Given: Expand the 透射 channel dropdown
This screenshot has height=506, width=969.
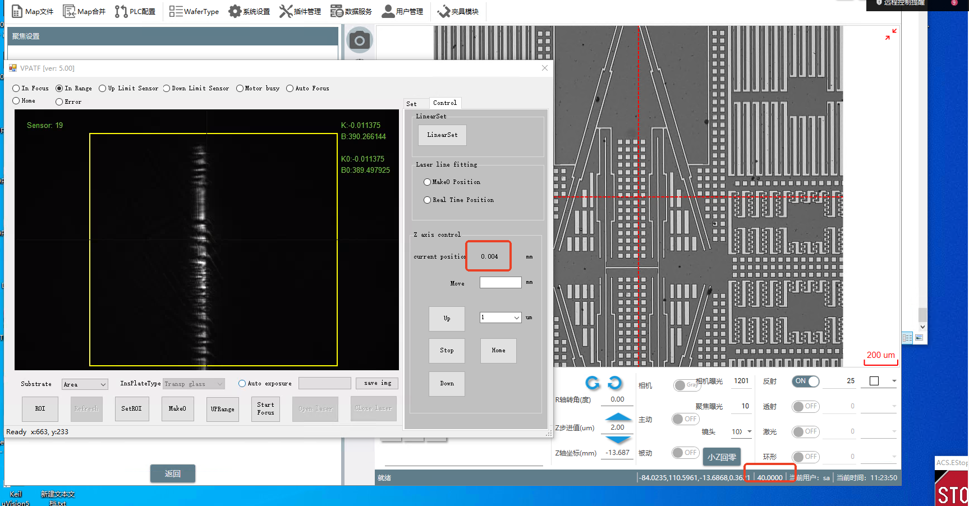Looking at the screenshot, I should 894,406.
